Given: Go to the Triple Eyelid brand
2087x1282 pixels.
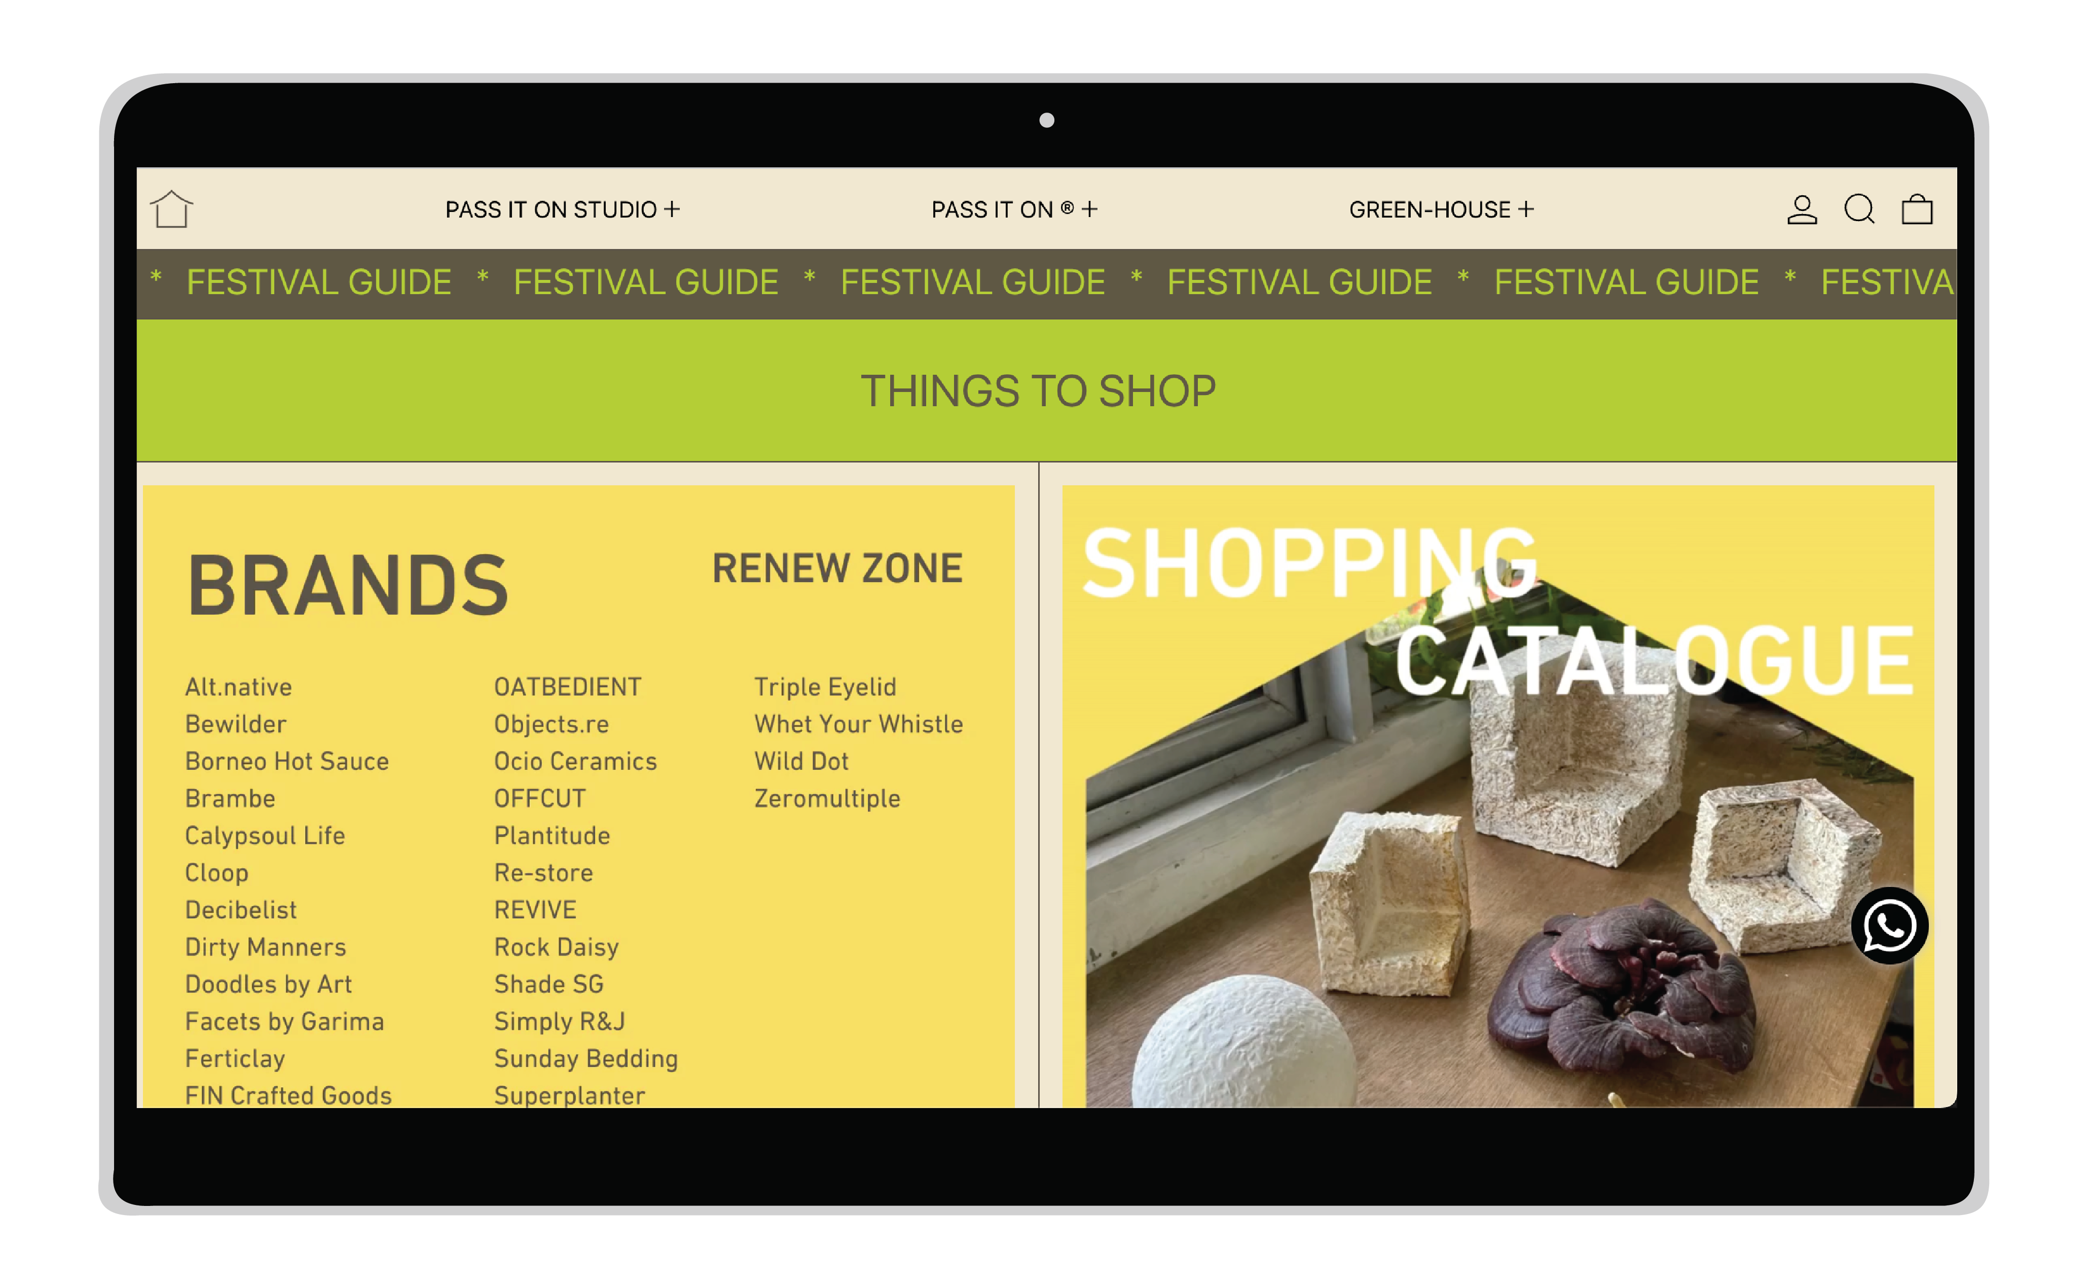Looking at the screenshot, I should click(x=824, y=687).
